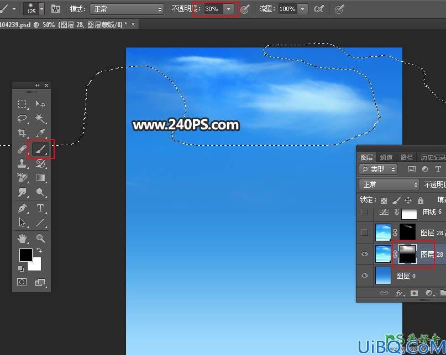Close the 104239.psd document tab
Viewport: 446px width, 355px height.
pos(133,24)
